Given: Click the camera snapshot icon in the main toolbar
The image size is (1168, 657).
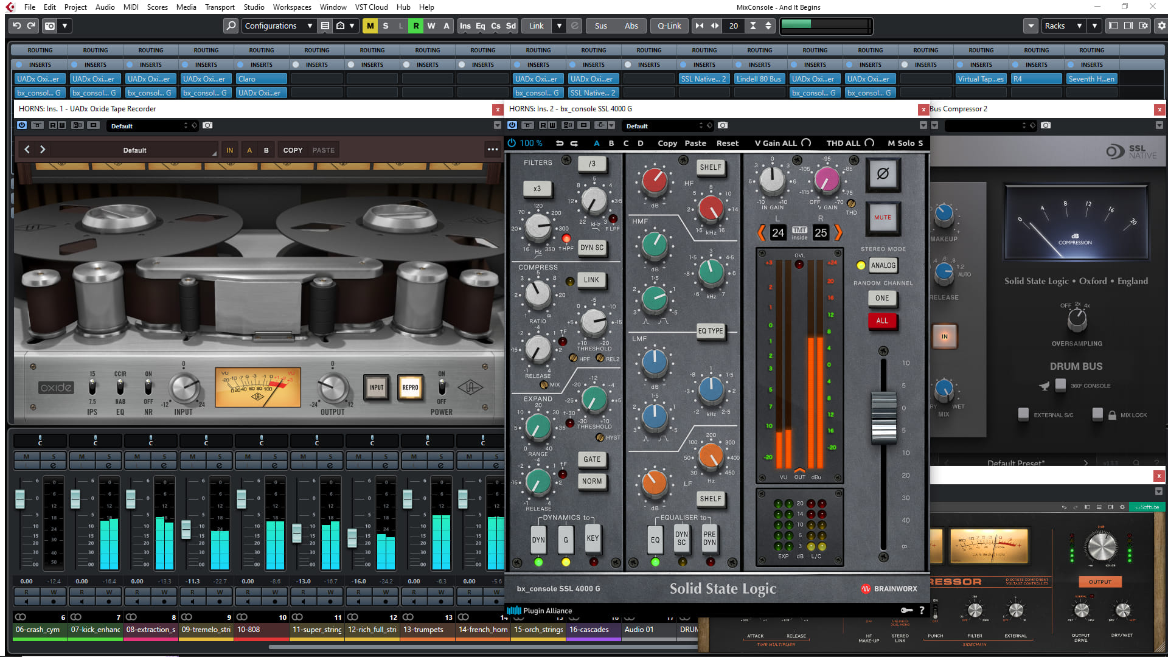Looking at the screenshot, I should click(50, 26).
